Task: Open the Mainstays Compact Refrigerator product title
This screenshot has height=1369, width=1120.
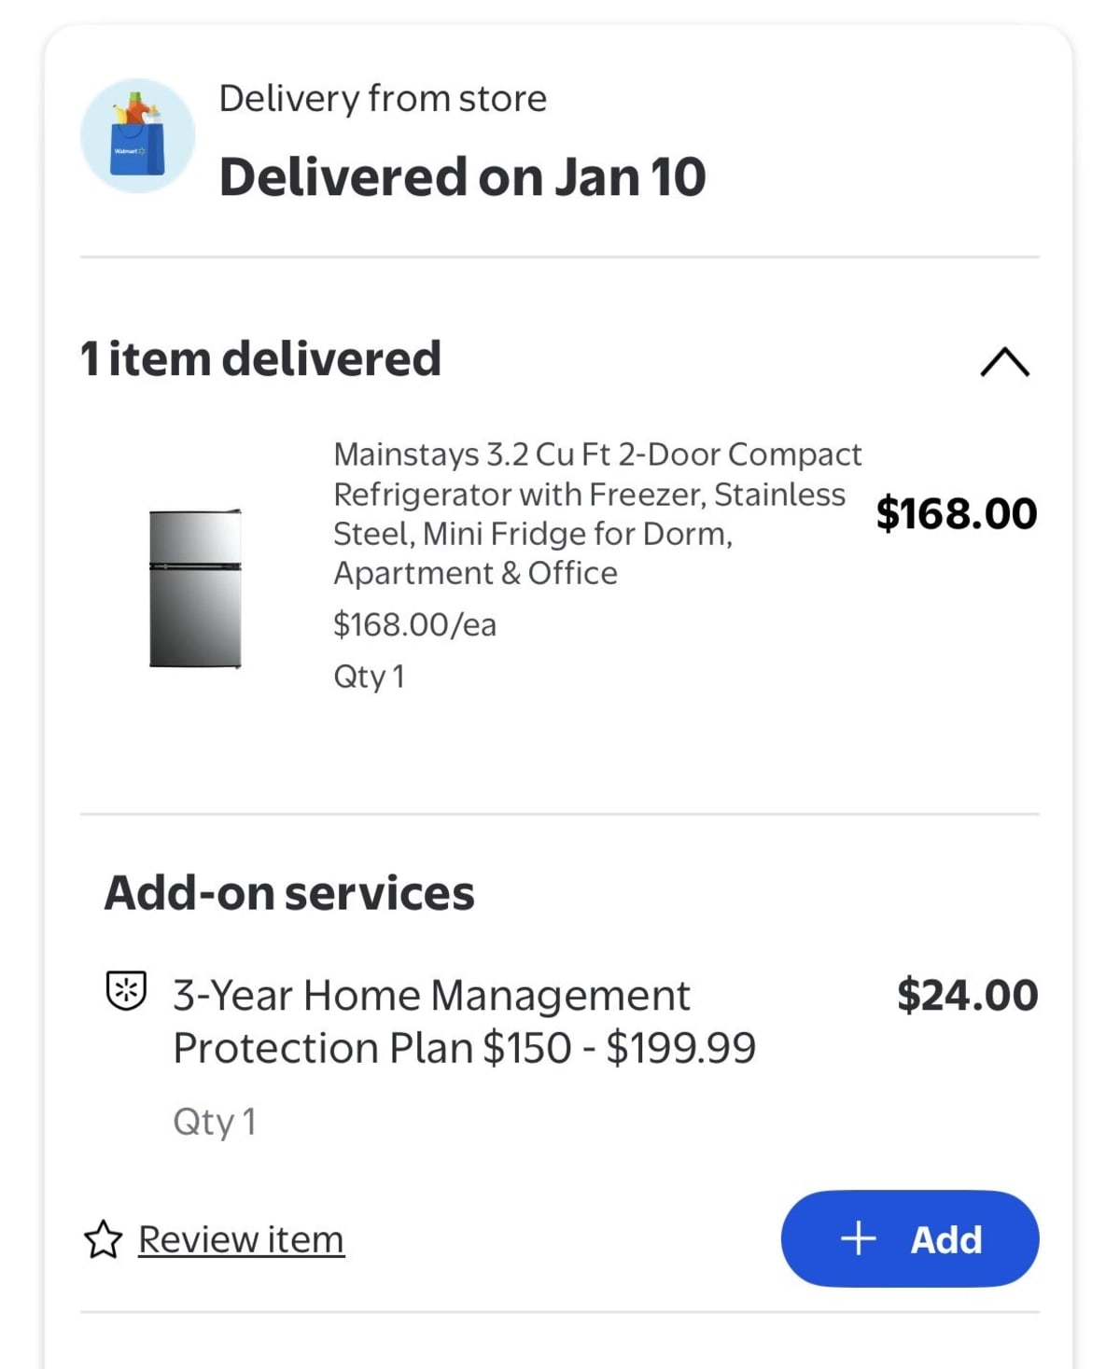Action: [597, 513]
